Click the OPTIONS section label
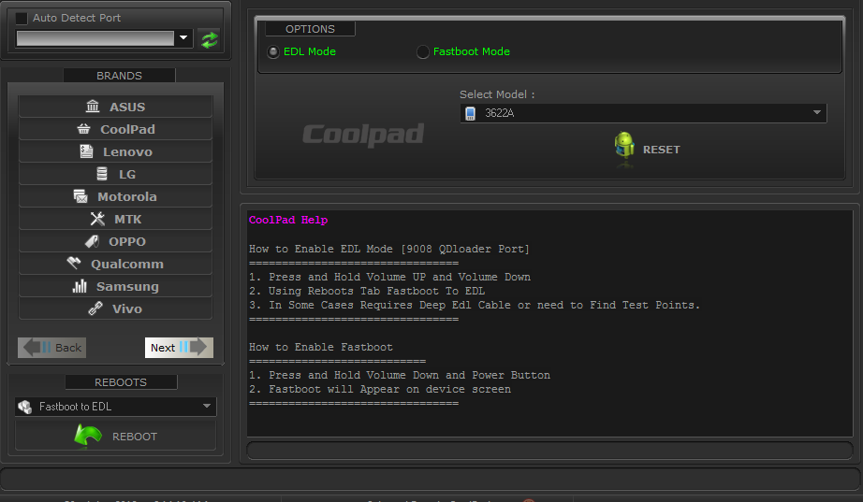This screenshot has width=863, height=502. [310, 29]
